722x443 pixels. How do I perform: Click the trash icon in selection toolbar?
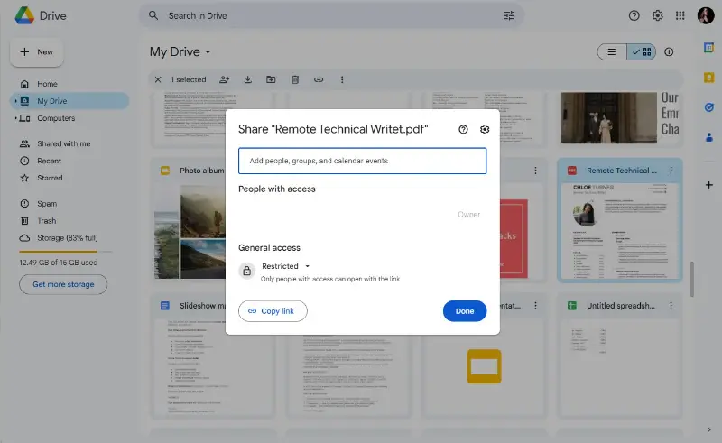294,79
